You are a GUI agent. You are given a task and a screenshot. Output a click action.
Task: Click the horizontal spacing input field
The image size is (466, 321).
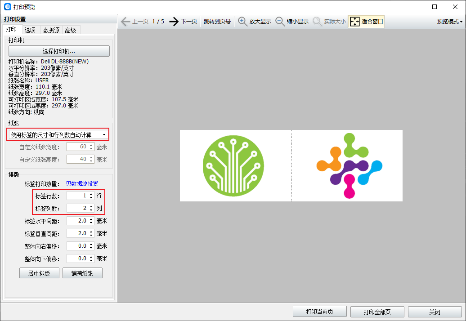click(x=77, y=221)
